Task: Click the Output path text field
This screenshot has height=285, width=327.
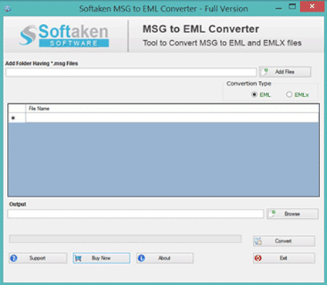Action: (136, 214)
